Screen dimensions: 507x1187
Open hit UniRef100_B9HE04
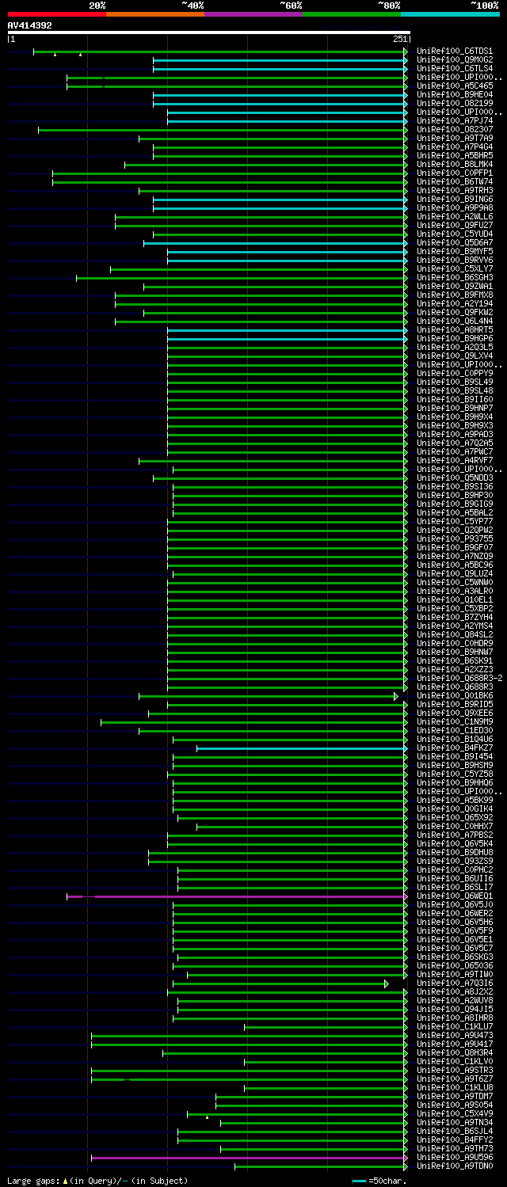coord(455,95)
